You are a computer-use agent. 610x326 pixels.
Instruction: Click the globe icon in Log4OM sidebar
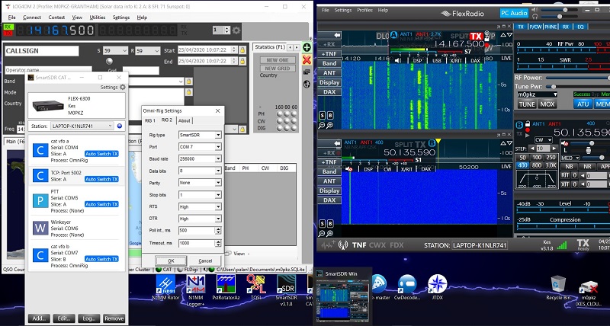(x=307, y=84)
